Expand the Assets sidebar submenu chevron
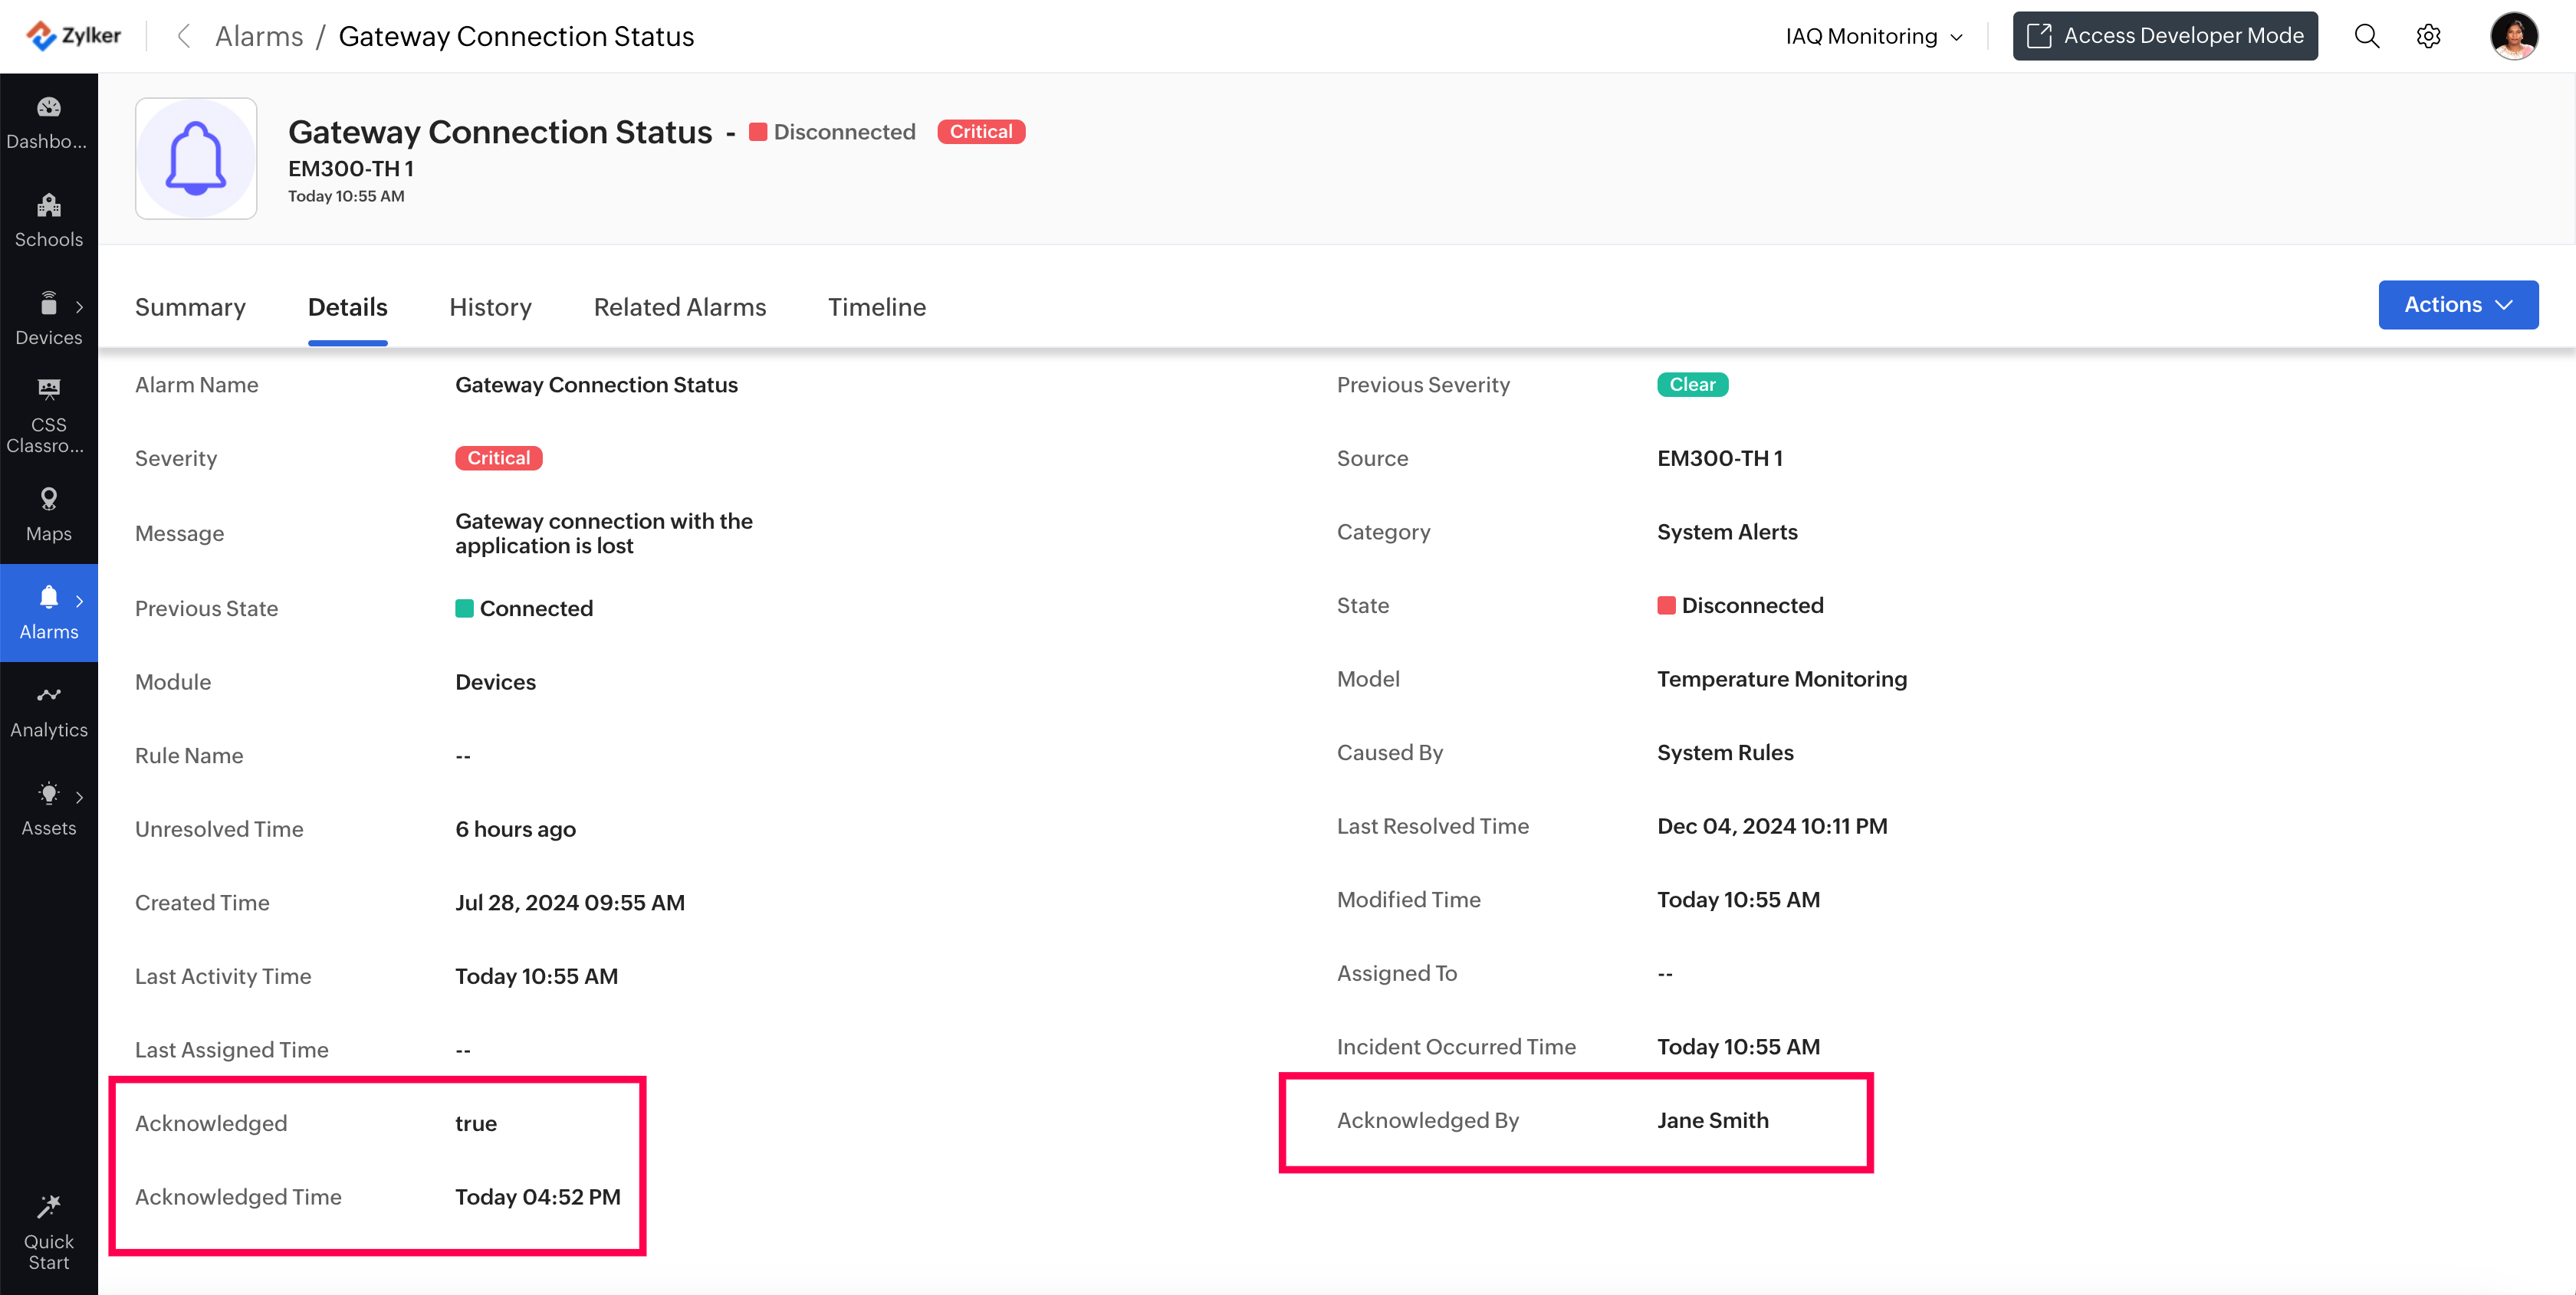The image size is (2576, 1295). (79, 796)
